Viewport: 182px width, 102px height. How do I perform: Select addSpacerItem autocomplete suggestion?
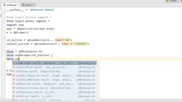(54, 88)
